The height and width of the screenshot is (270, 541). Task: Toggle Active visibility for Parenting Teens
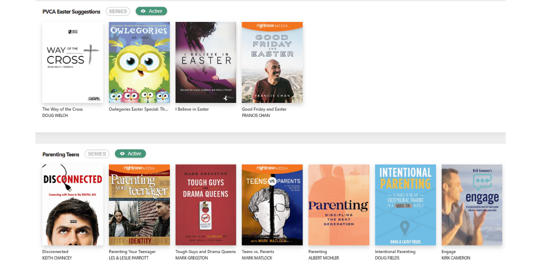coord(130,153)
